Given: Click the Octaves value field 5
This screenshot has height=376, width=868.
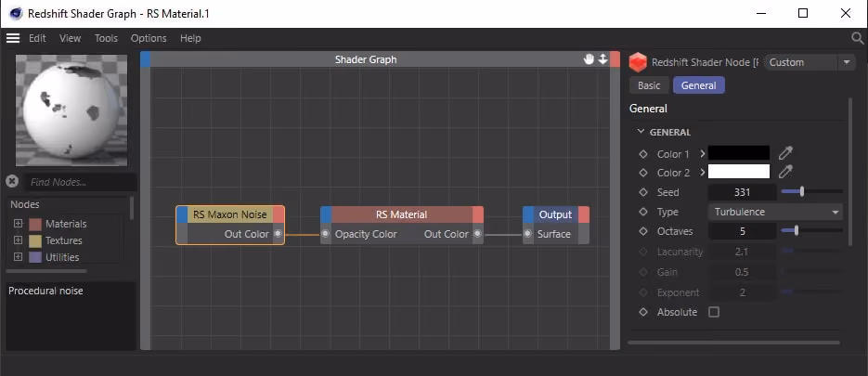Looking at the screenshot, I should coord(742,231).
